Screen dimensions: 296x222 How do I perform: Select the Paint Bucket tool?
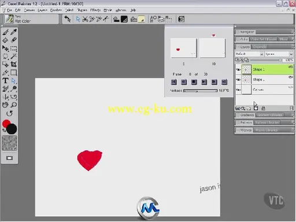(5, 40)
